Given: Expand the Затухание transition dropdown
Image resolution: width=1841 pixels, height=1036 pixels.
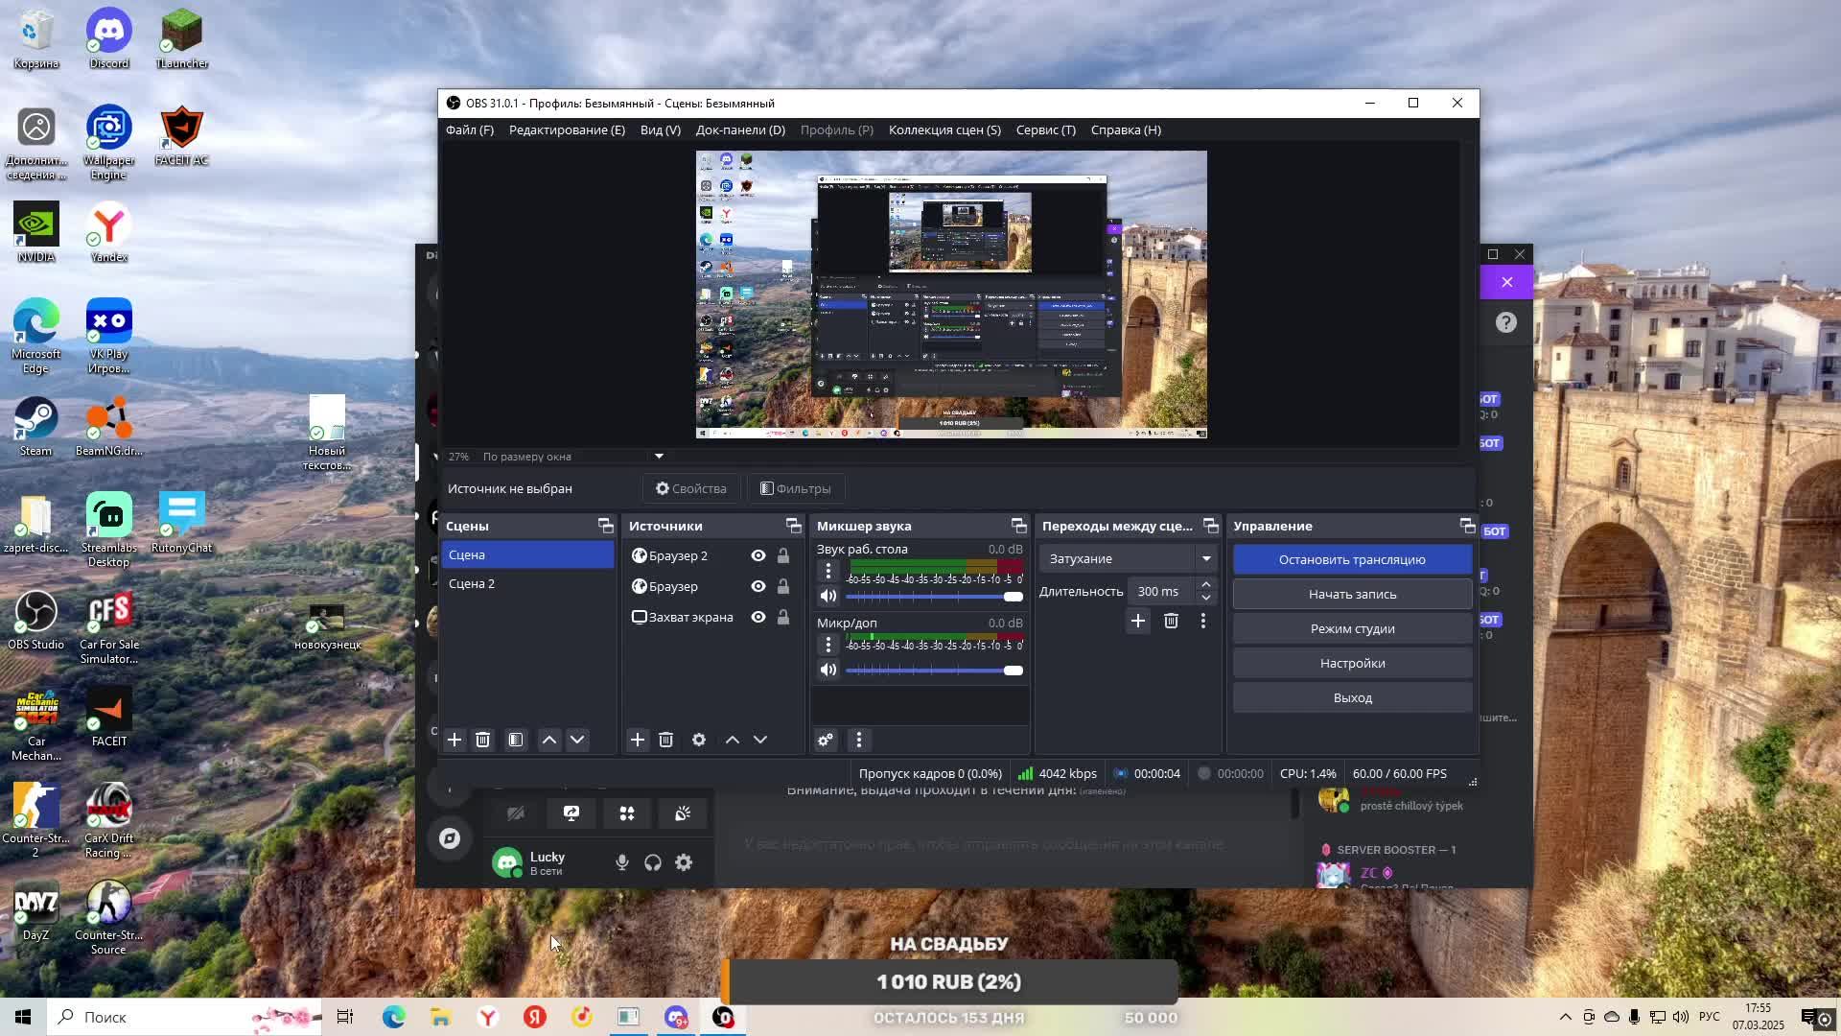Looking at the screenshot, I should pyautogui.click(x=1206, y=558).
